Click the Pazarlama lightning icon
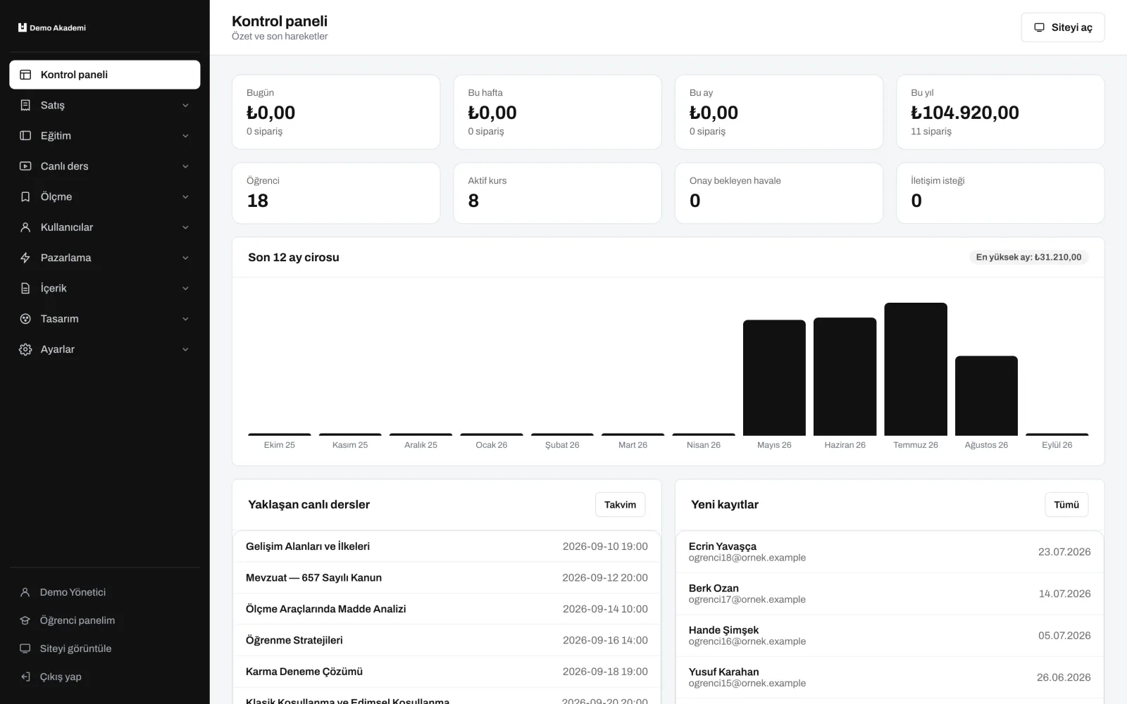This screenshot has height=704, width=1127. point(25,258)
